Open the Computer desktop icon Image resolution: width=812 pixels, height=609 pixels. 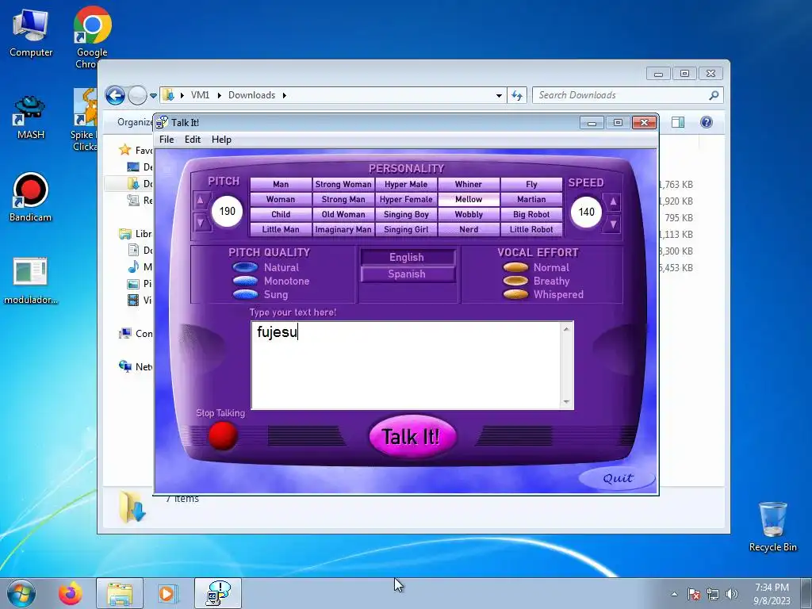click(x=31, y=33)
